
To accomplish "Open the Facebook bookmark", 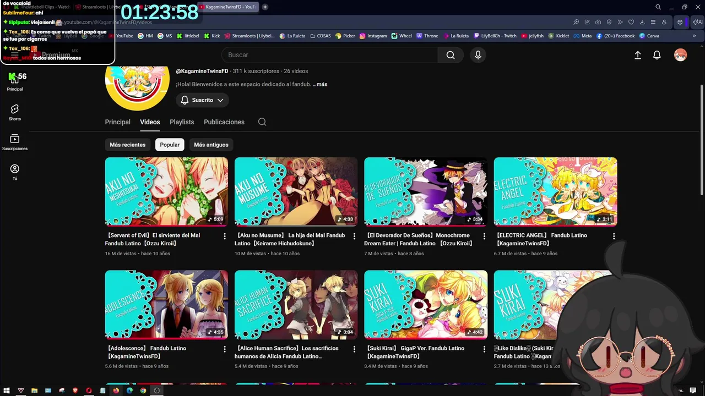I will (x=615, y=36).
